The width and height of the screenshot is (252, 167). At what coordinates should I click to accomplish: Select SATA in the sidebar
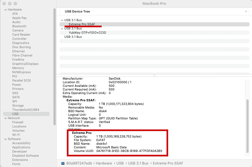coord(16,97)
